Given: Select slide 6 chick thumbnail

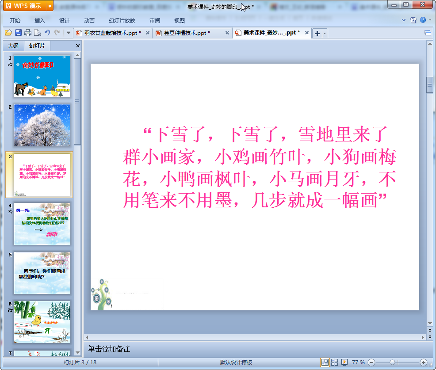Looking at the screenshot, I should (x=42, y=322).
